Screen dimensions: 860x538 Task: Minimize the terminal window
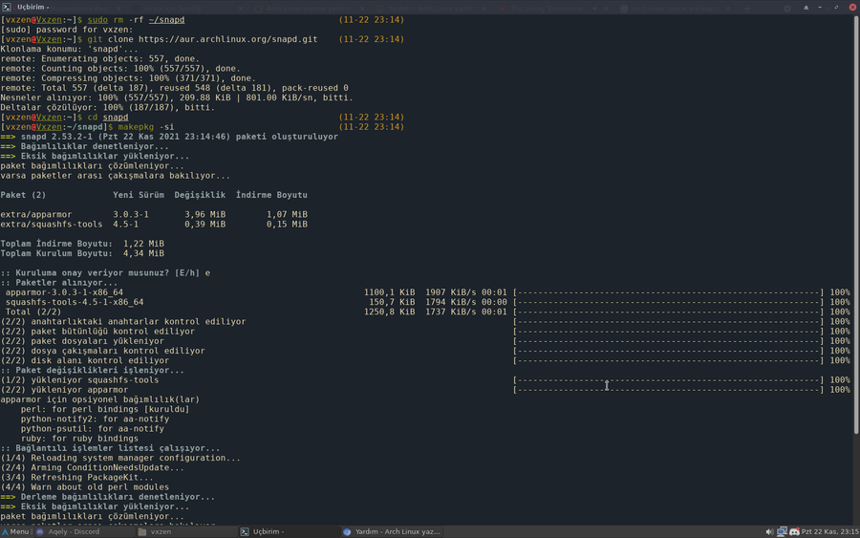(x=821, y=7)
